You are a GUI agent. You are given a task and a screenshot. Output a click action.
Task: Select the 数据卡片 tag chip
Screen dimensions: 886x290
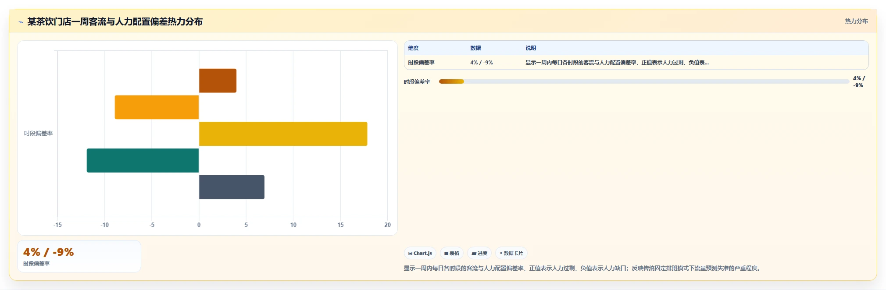click(x=511, y=253)
